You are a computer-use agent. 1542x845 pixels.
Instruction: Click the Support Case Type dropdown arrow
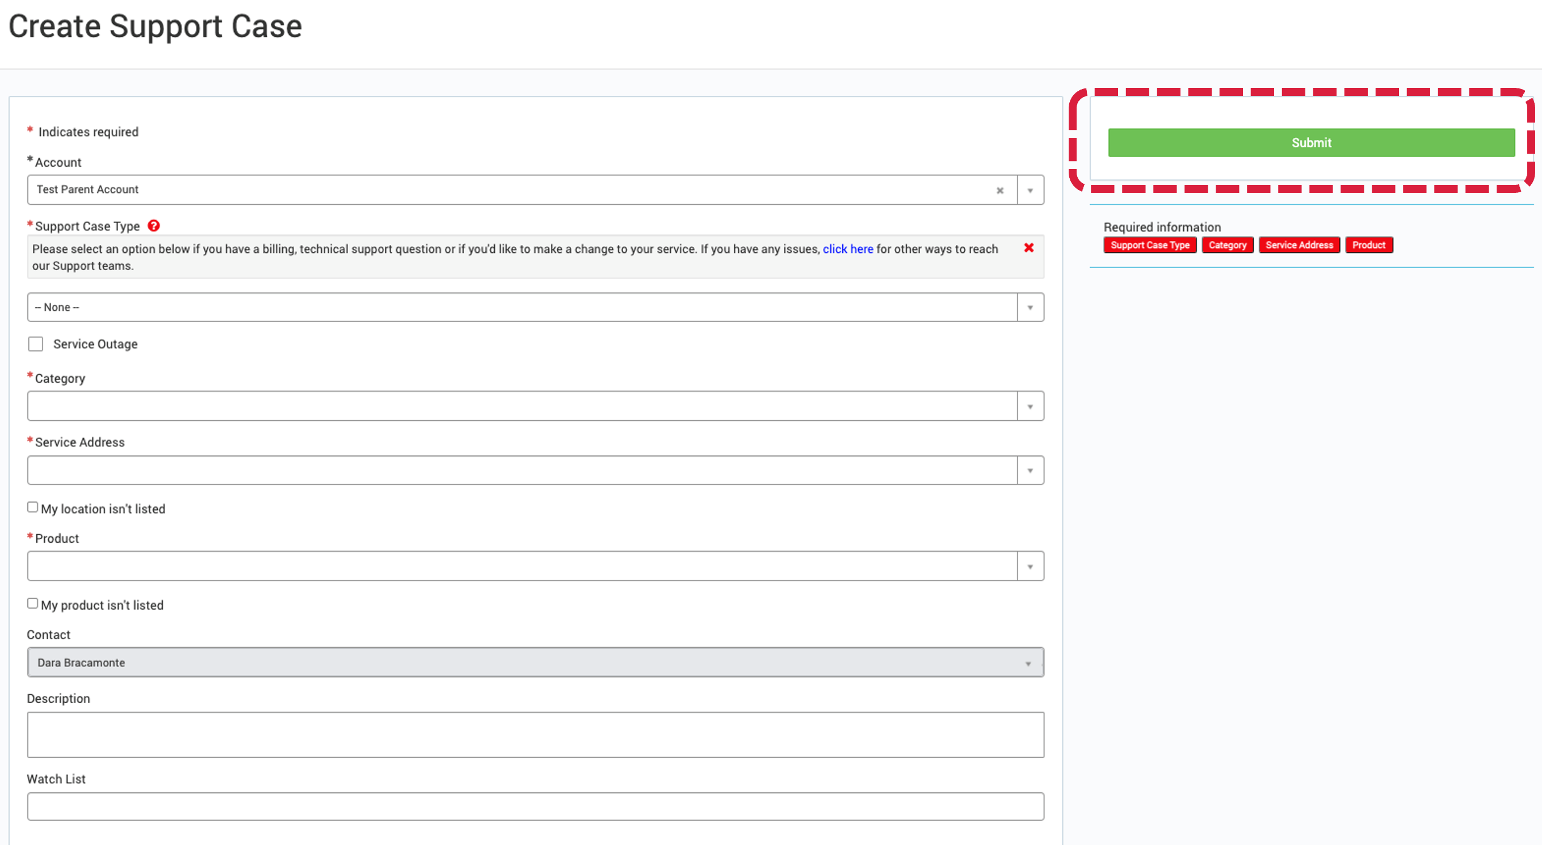(x=1030, y=307)
